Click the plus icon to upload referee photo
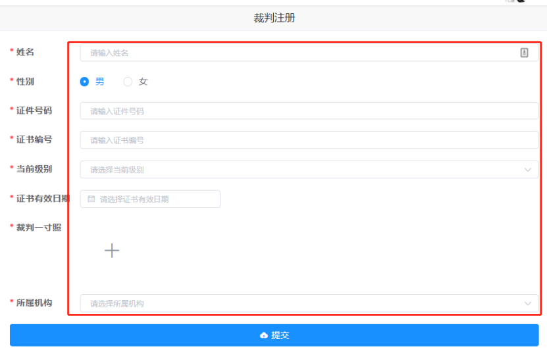 click(112, 250)
